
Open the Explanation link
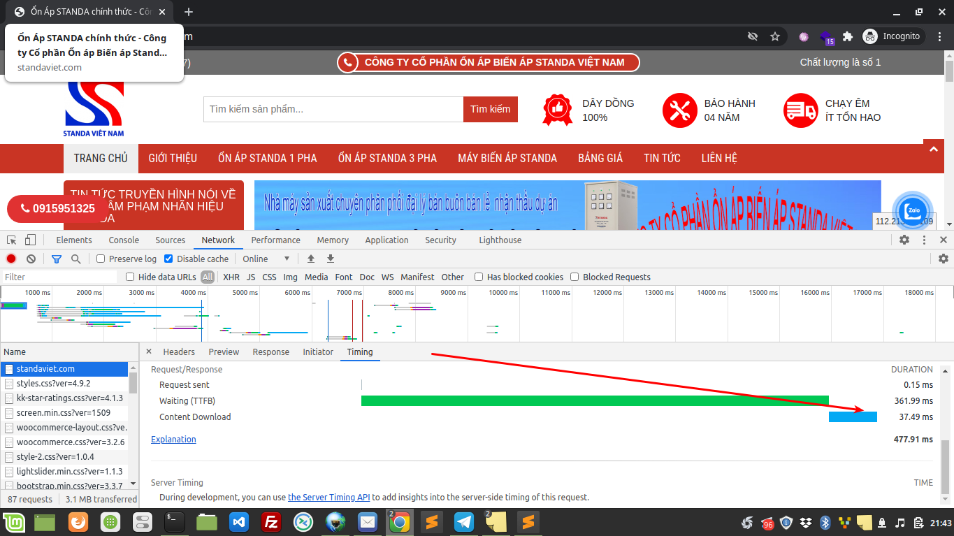173,439
